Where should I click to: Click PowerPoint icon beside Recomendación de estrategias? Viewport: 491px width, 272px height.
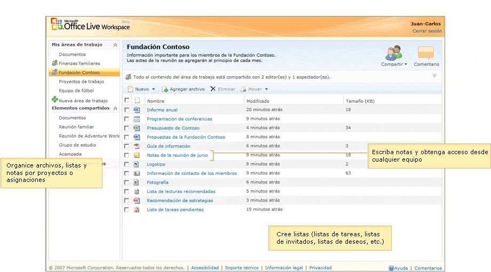pos(137,201)
